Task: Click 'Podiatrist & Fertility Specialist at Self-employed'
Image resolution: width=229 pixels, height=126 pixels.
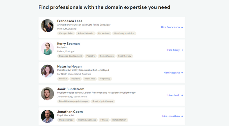Action: tap(83, 70)
